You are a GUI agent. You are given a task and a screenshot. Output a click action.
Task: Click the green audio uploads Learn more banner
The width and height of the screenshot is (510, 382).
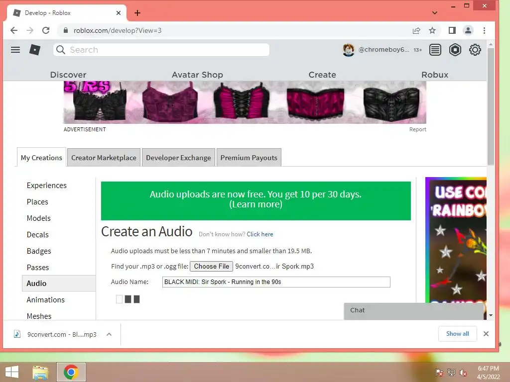pos(256,201)
